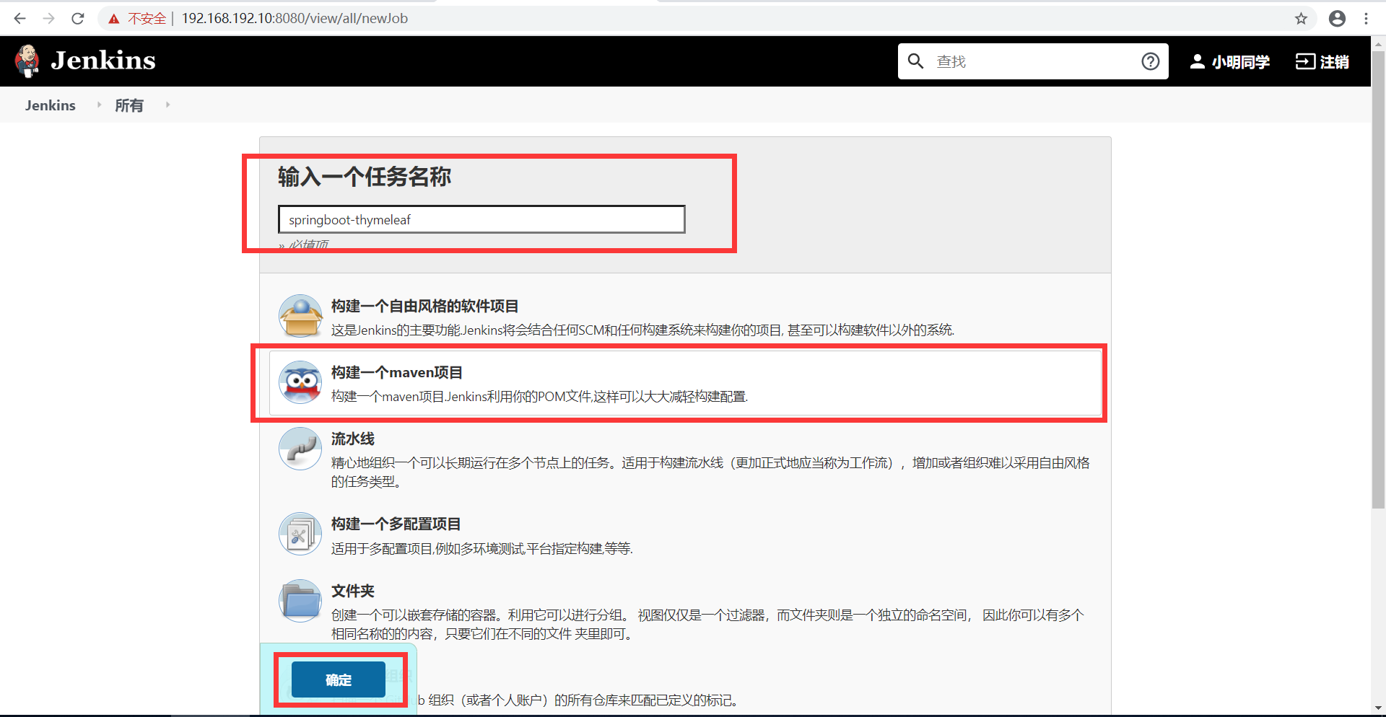Click the freestyle project description text

click(642, 330)
